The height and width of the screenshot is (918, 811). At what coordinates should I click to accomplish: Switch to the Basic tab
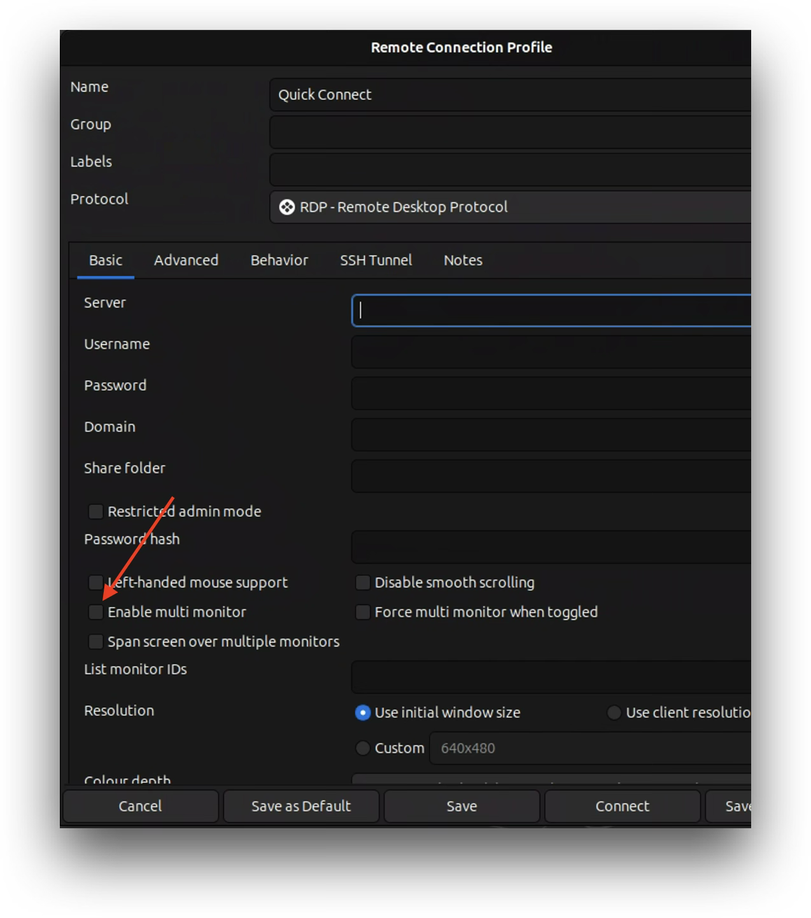pyautogui.click(x=106, y=260)
